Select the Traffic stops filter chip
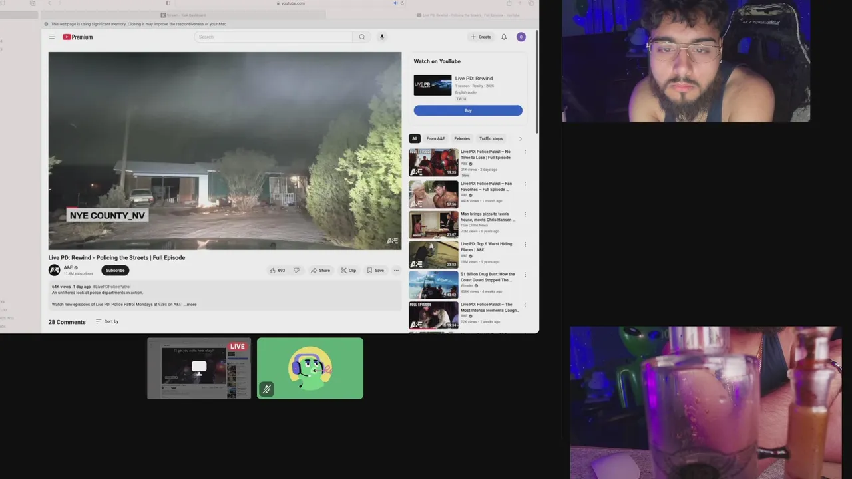The image size is (852, 479). click(491, 138)
